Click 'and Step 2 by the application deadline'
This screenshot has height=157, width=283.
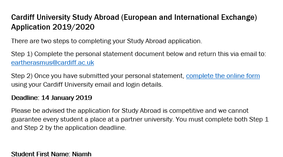click(69, 128)
